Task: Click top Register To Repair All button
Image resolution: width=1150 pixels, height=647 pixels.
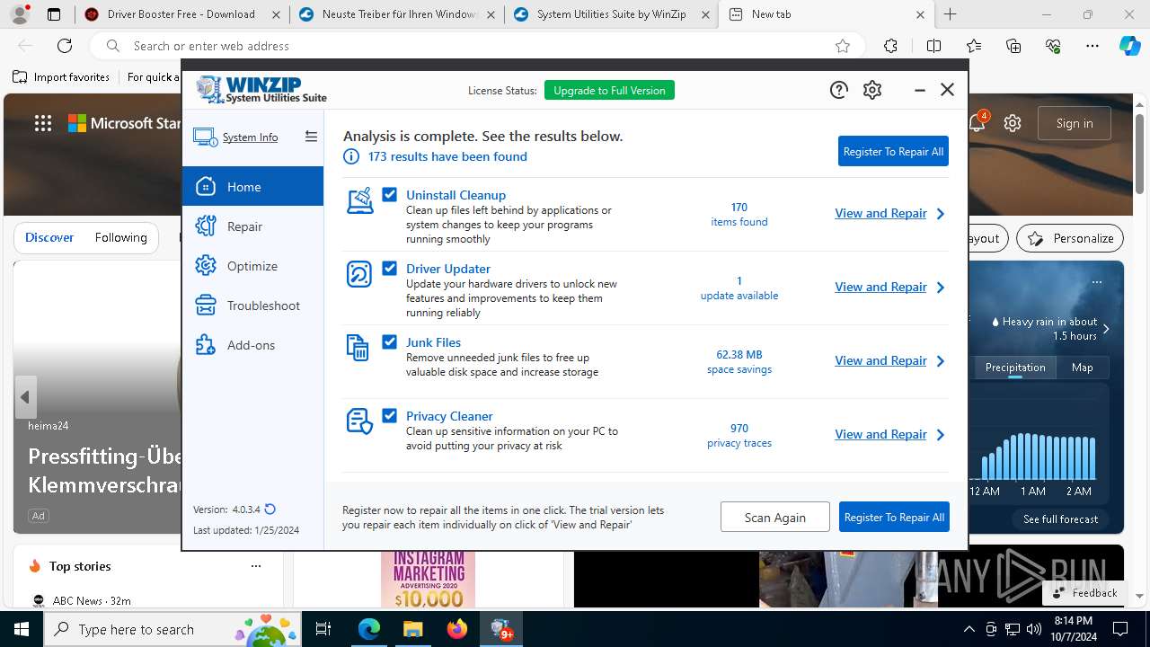Action: tap(893, 151)
